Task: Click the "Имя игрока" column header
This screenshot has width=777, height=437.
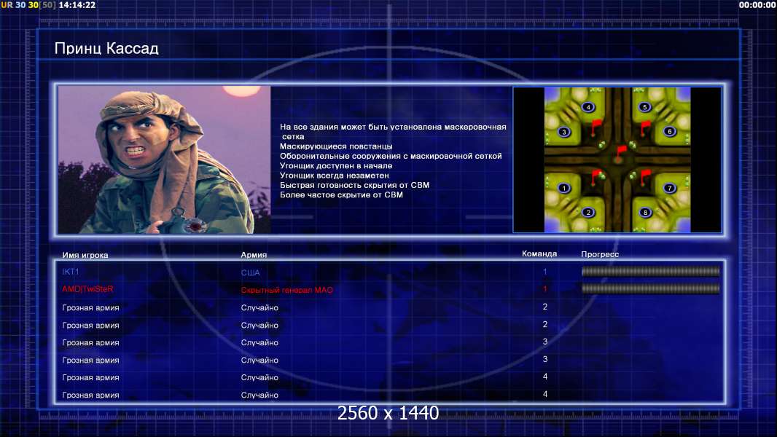Action: click(85, 256)
